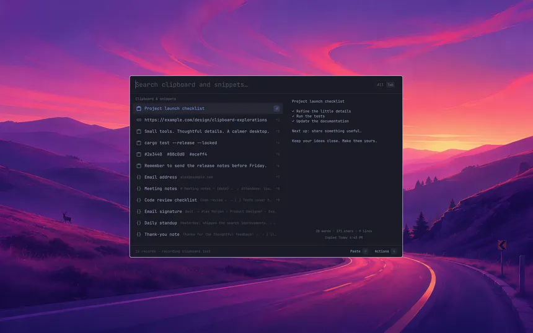Open the All filter selector
This screenshot has width=533, height=333.
point(380,85)
